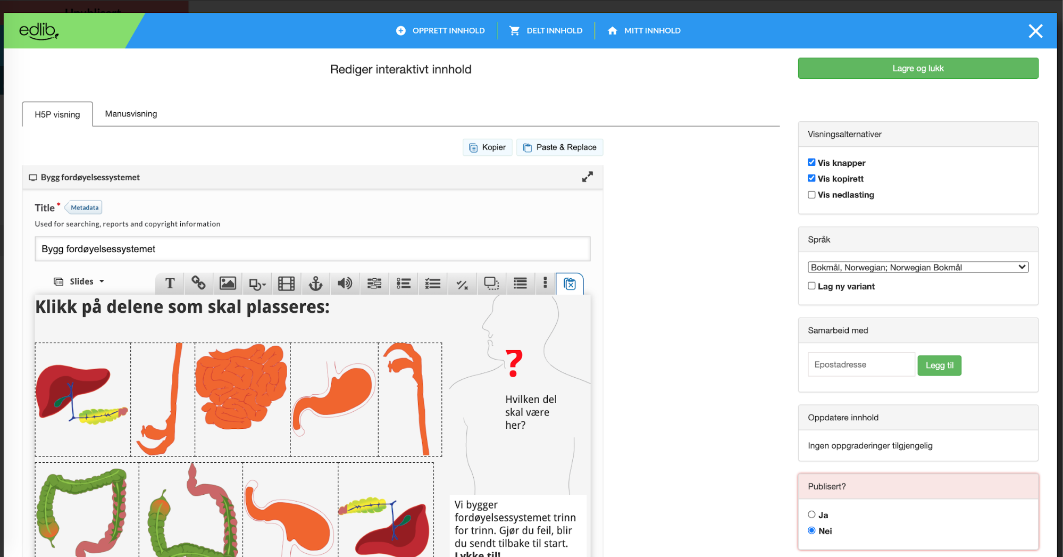The width and height of the screenshot is (1063, 557).
Task: Enter fullscreen editor with expand arrows icon
Action: [587, 177]
